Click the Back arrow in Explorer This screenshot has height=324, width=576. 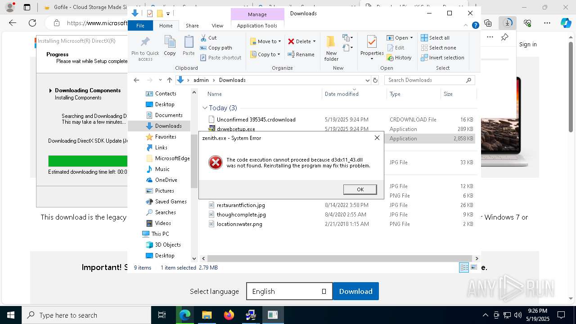[x=136, y=80]
